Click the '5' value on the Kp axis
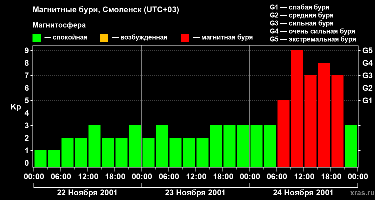Viewport: 375px width, 200px height. click(27, 100)
